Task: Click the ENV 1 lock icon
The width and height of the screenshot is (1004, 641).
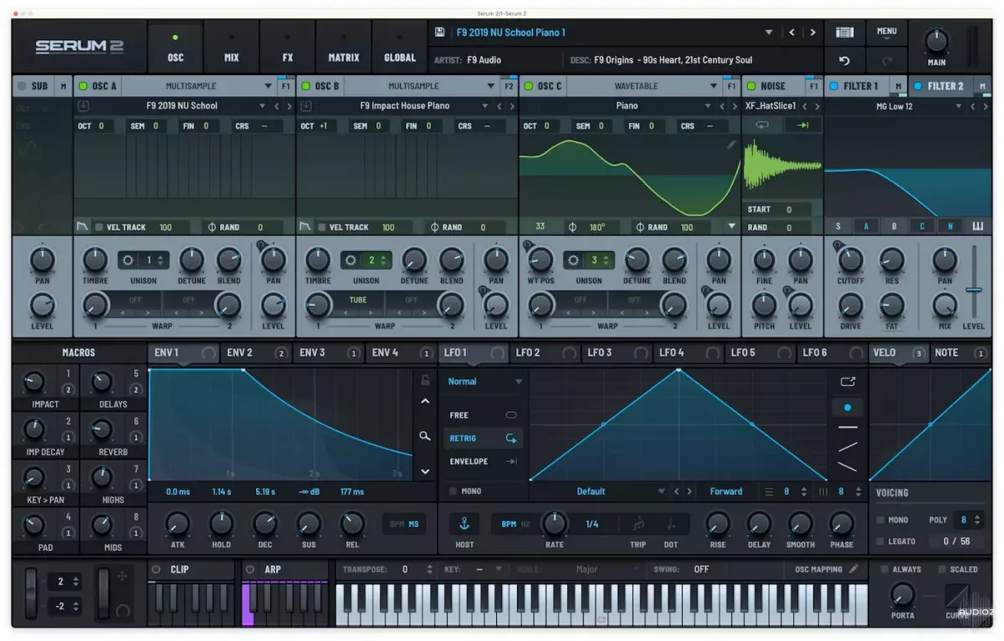Action: (x=425, y=380)
